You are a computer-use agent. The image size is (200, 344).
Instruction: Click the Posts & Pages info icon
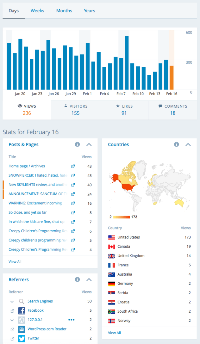point(77,144)
